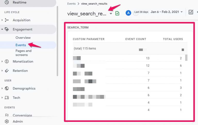Click the blue 'A' comparison badge
Image resolution: width=198 pixels, height=125 pixels.
(128, 13)
